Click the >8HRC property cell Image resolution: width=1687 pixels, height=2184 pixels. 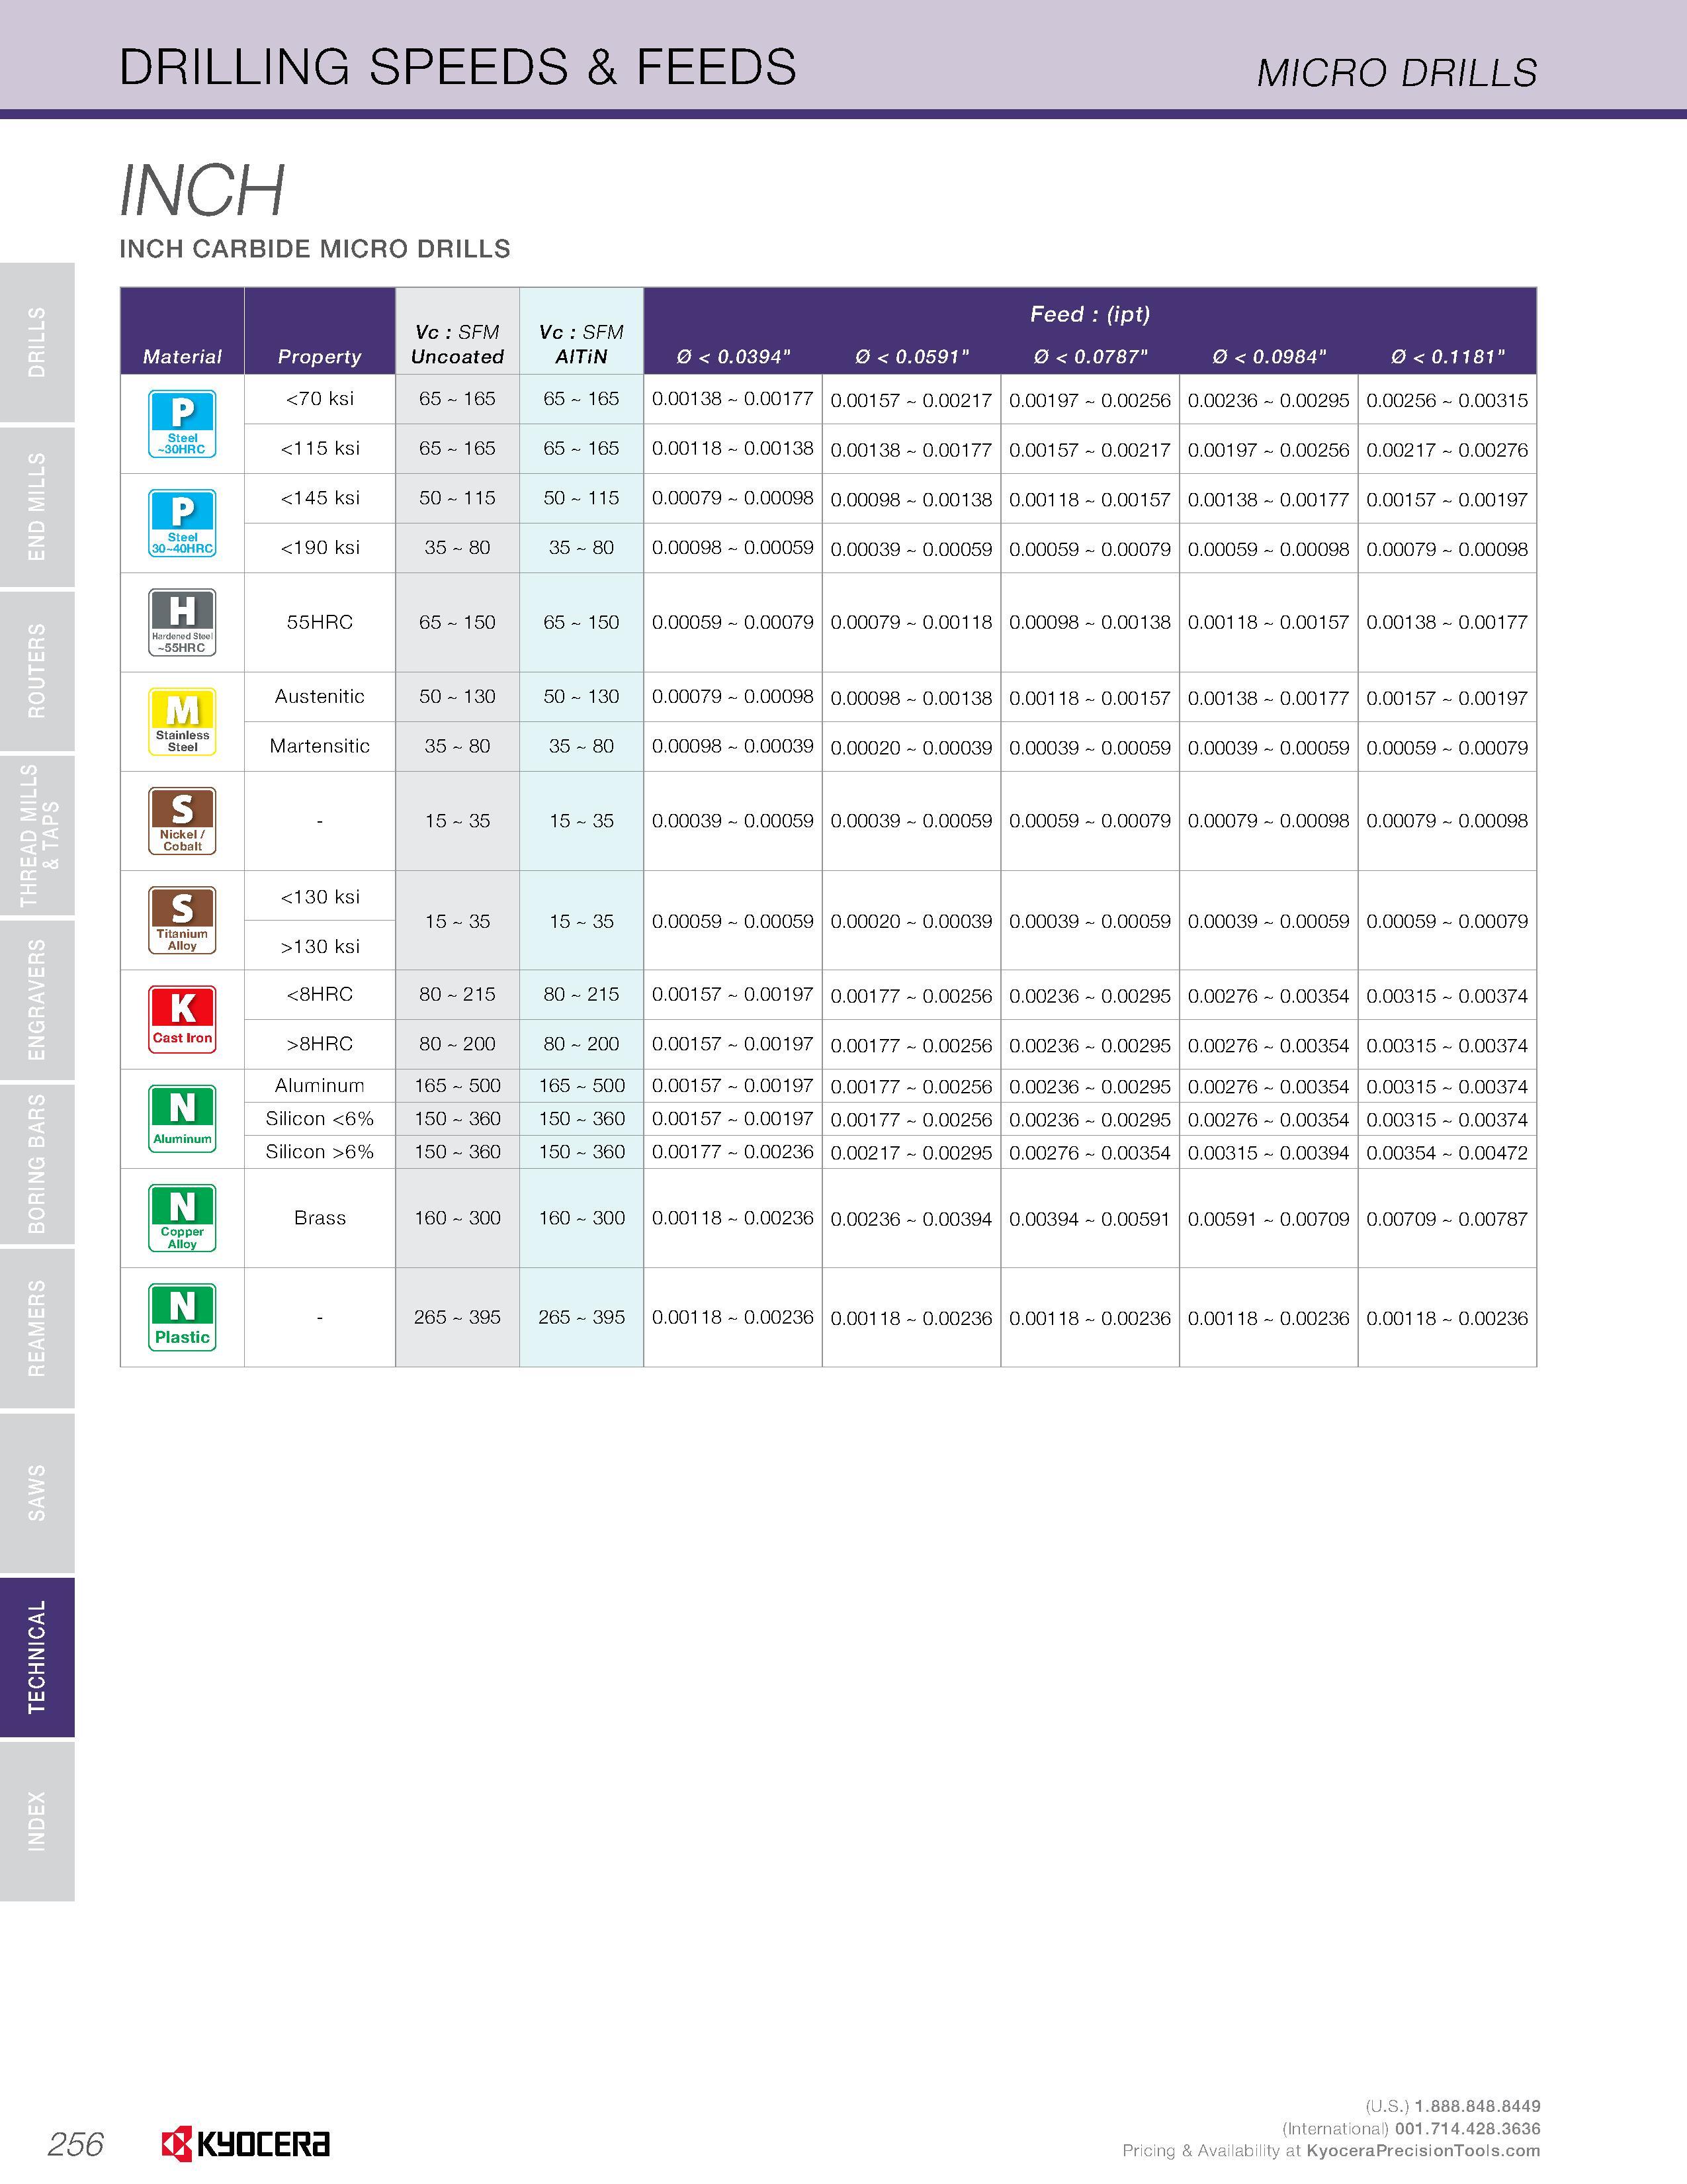coord(320,1044)
